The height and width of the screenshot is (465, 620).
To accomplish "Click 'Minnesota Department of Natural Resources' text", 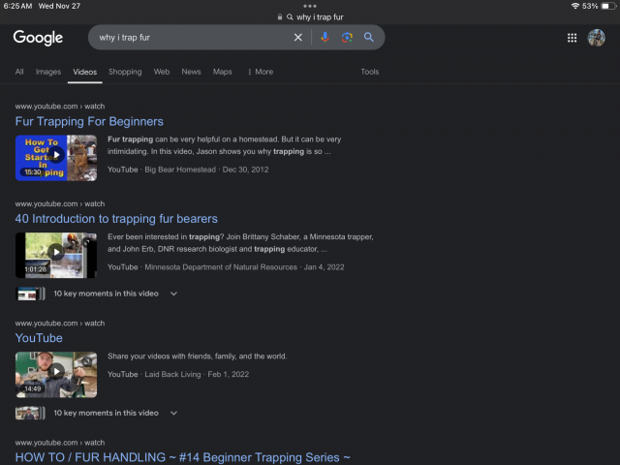I will 221,267.
